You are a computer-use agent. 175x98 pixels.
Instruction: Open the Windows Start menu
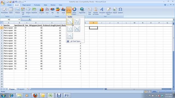[3, 96]
